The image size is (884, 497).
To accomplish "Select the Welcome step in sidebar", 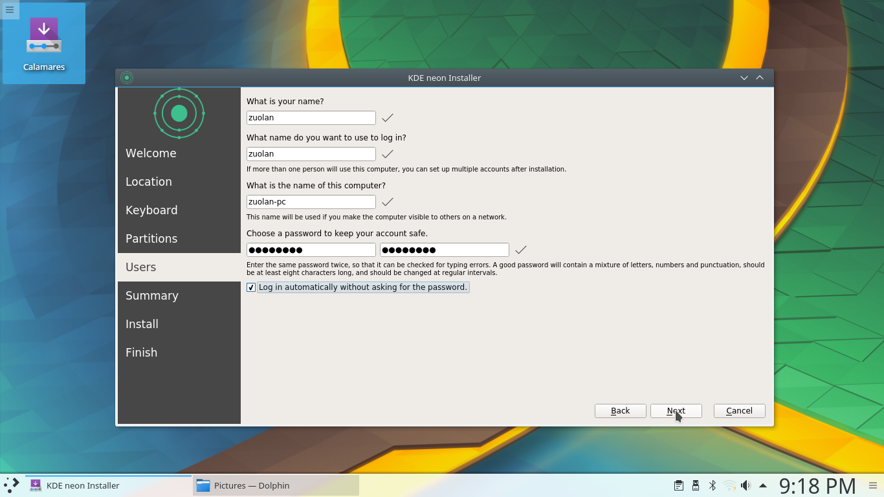I will tap(179, 153).
